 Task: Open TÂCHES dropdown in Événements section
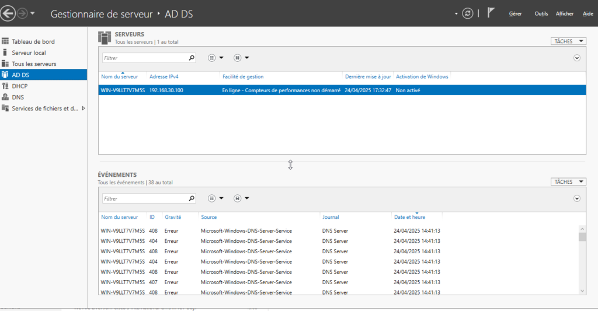[x=568, y=182]
